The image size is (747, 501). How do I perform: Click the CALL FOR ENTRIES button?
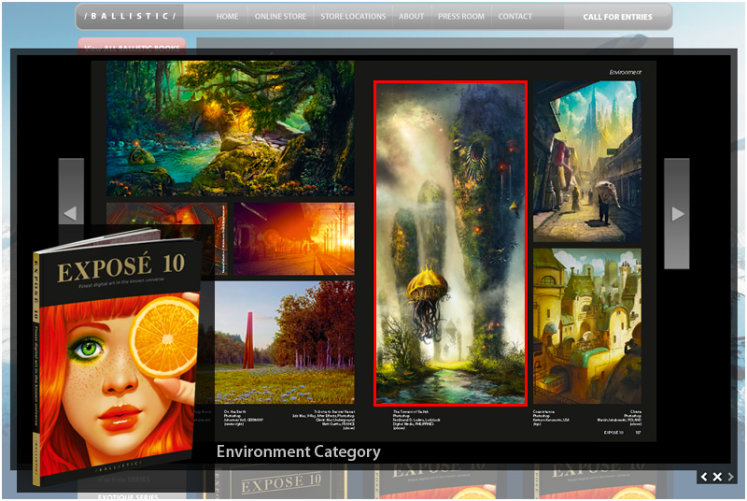pos(617,17)
